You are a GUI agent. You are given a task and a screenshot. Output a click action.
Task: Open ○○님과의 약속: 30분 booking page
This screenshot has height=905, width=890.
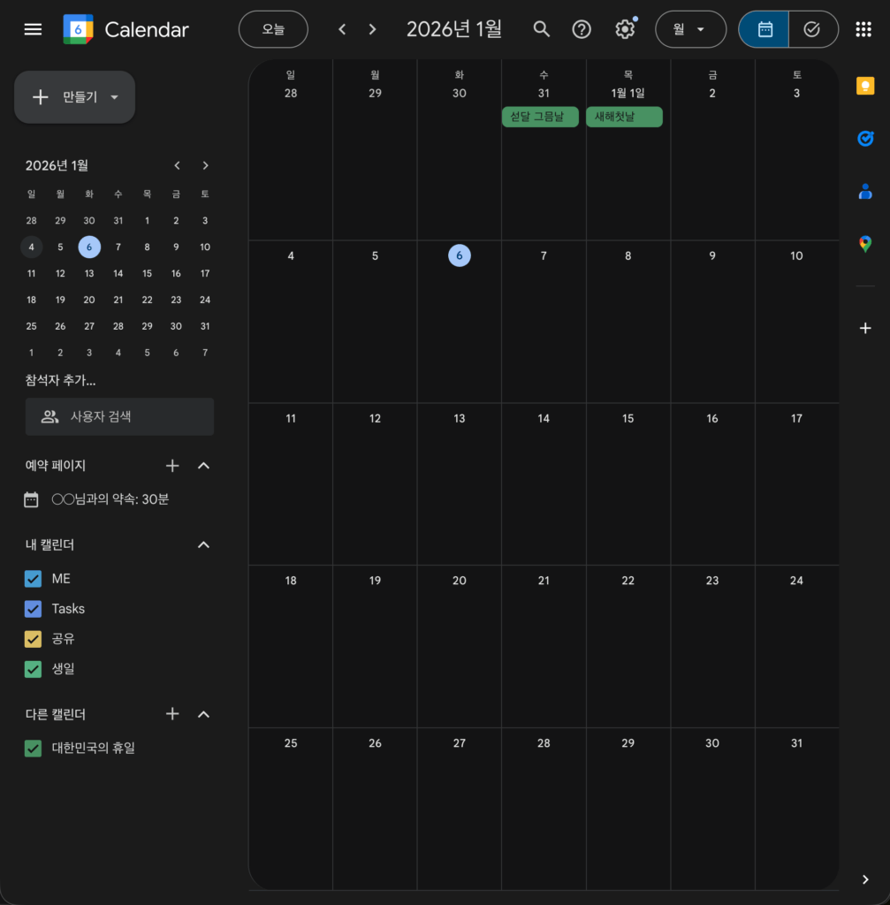tap(110, 499)
